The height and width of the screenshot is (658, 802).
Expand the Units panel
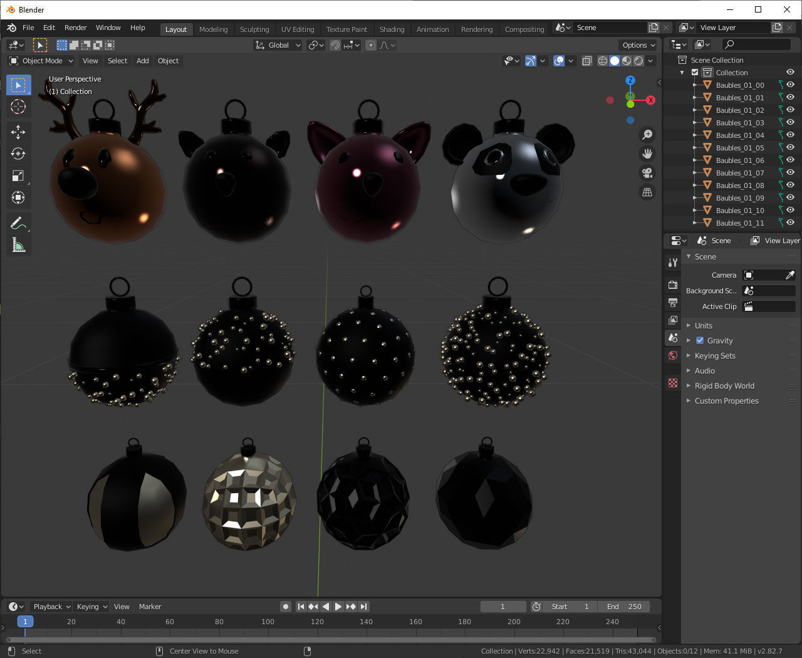click(x=703, y=325)
